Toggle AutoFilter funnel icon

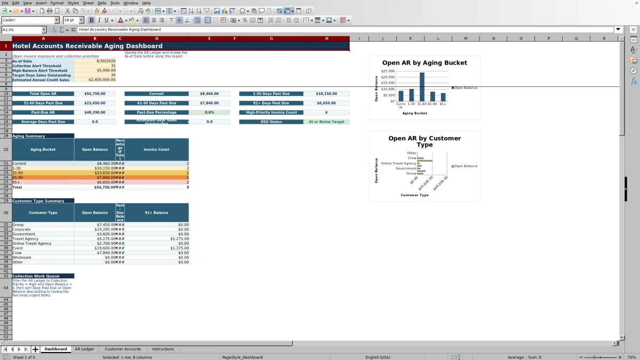point(206,11)
